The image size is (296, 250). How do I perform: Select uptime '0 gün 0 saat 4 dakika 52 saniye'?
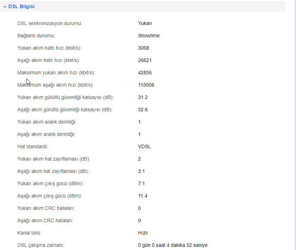[173, 245]
